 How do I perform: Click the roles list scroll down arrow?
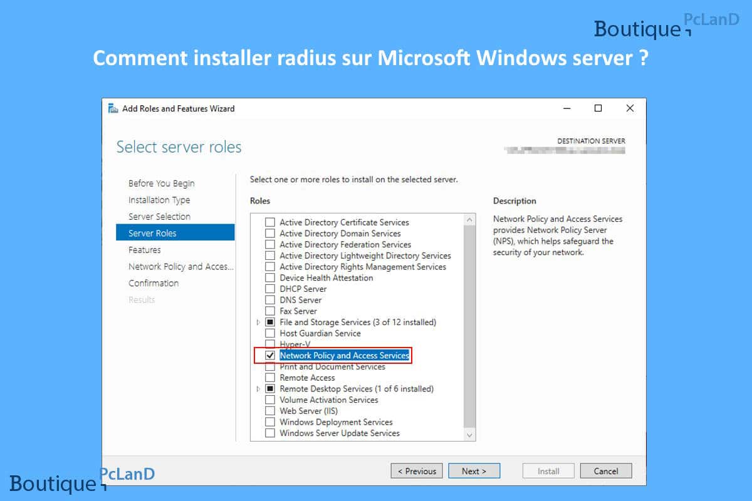tap(470, 435)
